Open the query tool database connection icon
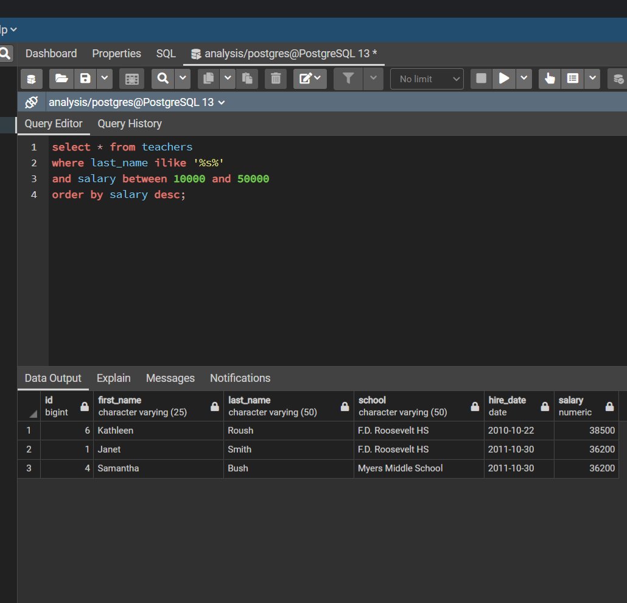This screenshot has height=603, width=627. pyautogui.click(x=32, y=79)
